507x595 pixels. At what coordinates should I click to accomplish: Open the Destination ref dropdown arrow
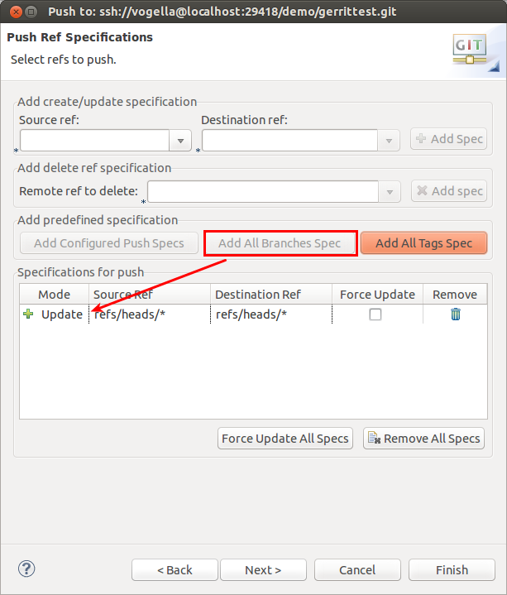[x=389, y=141]
